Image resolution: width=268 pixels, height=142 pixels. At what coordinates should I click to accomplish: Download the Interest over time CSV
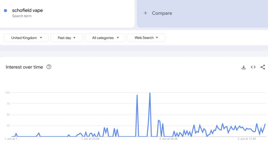pos(243,67)
